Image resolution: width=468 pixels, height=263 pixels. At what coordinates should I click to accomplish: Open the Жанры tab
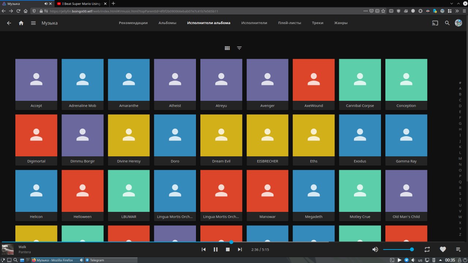click(x=341, y=23)
